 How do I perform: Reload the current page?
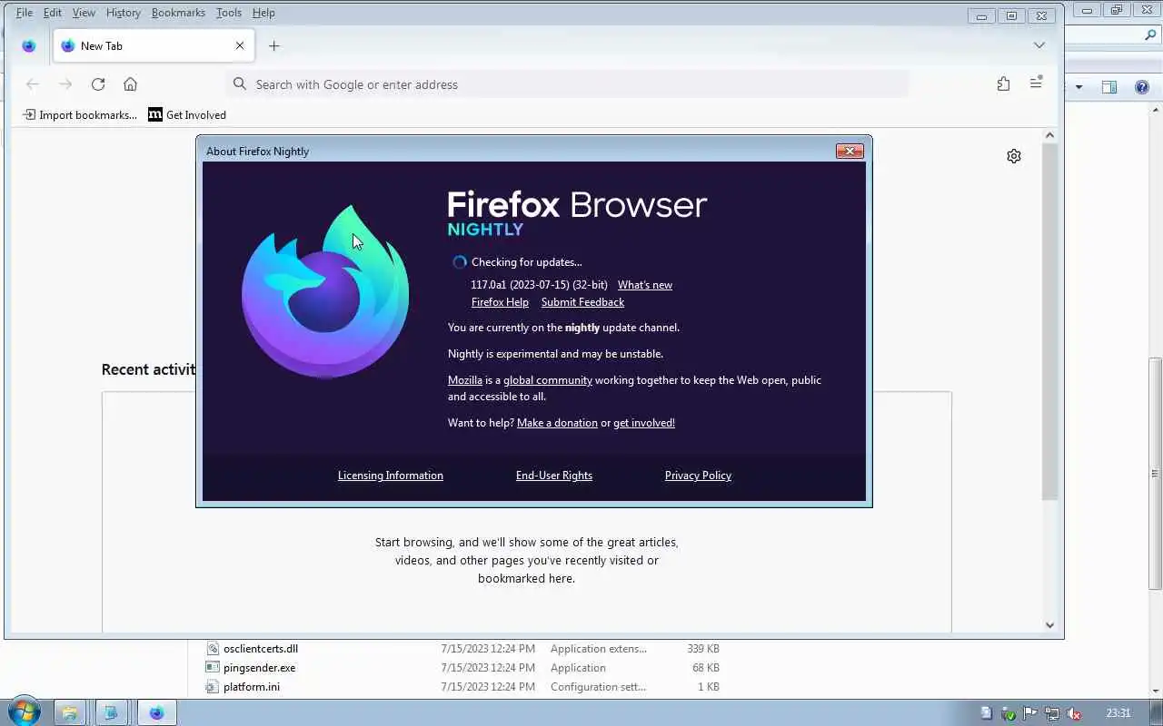click(98, 84)
